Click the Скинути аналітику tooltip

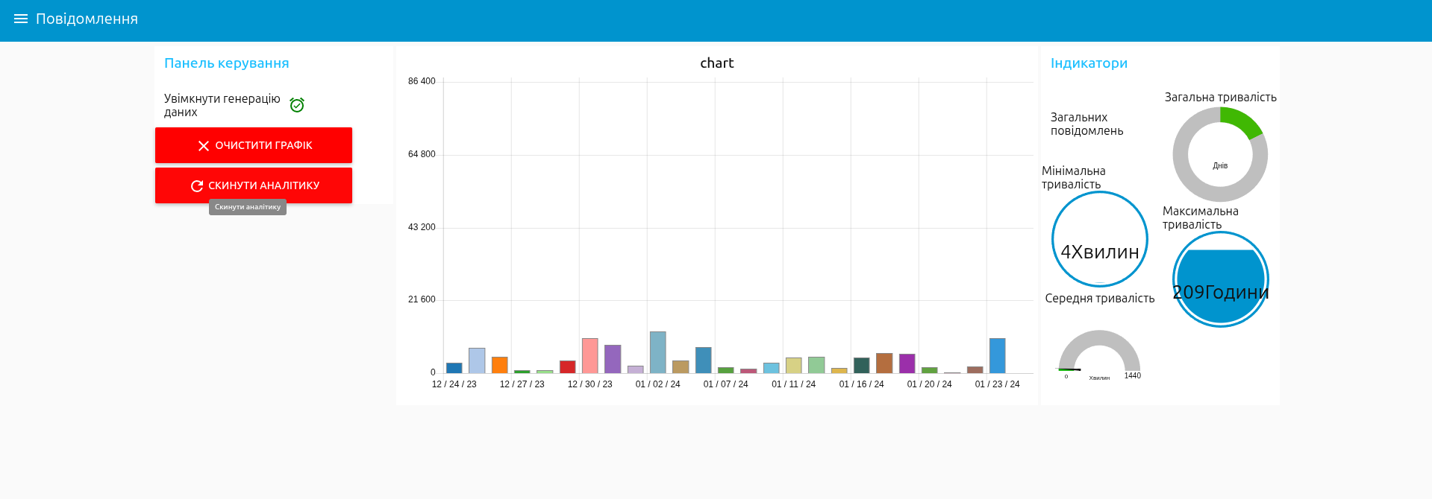coord(248,207)
